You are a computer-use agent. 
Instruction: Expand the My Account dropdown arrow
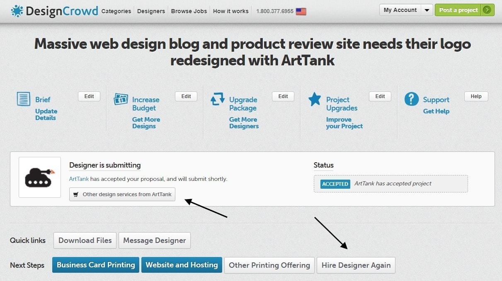427,10
